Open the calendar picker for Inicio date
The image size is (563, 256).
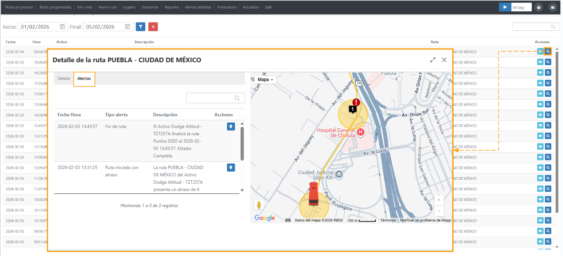pos(62,27)
